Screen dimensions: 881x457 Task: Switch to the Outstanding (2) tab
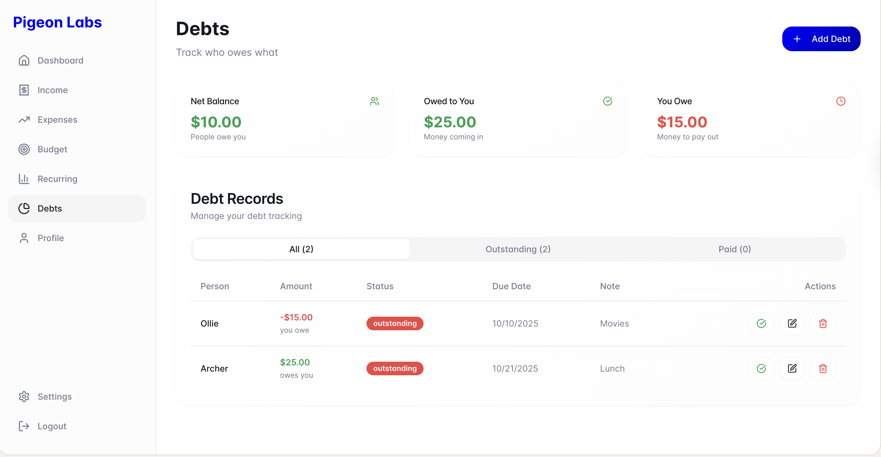point(518,249)
